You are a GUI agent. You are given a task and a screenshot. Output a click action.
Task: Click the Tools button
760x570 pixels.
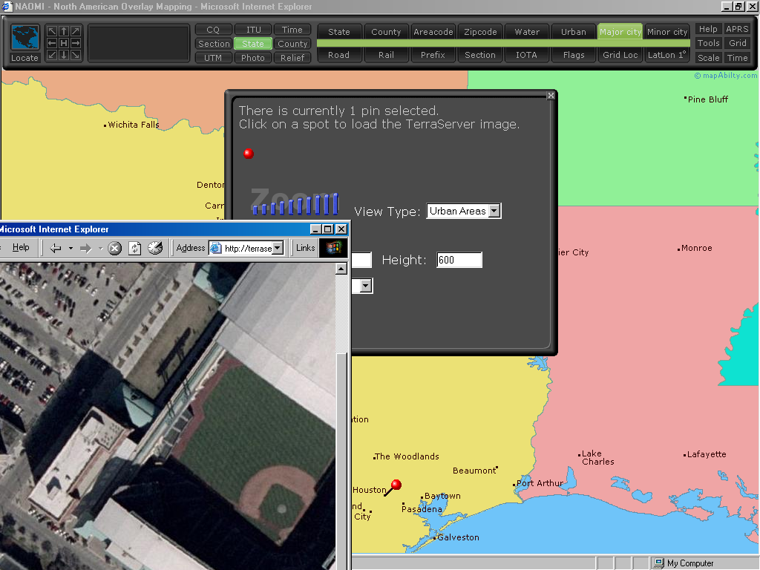tap(708, 43)
